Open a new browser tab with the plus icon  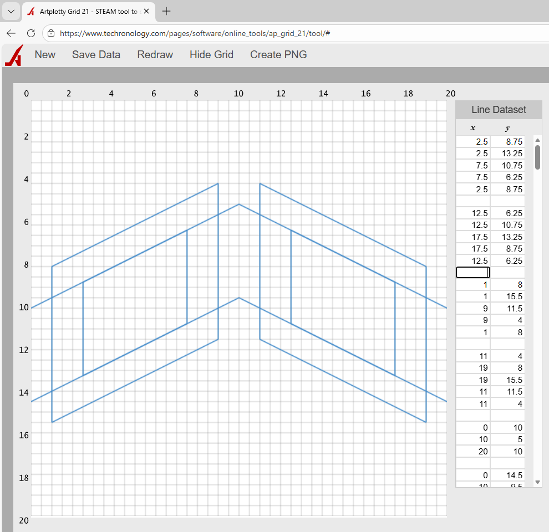coord(165,11)
